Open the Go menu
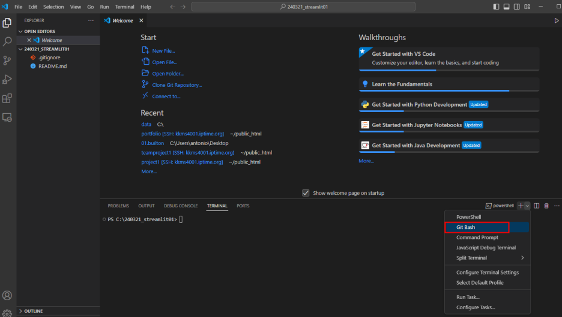 pos(90,7)
